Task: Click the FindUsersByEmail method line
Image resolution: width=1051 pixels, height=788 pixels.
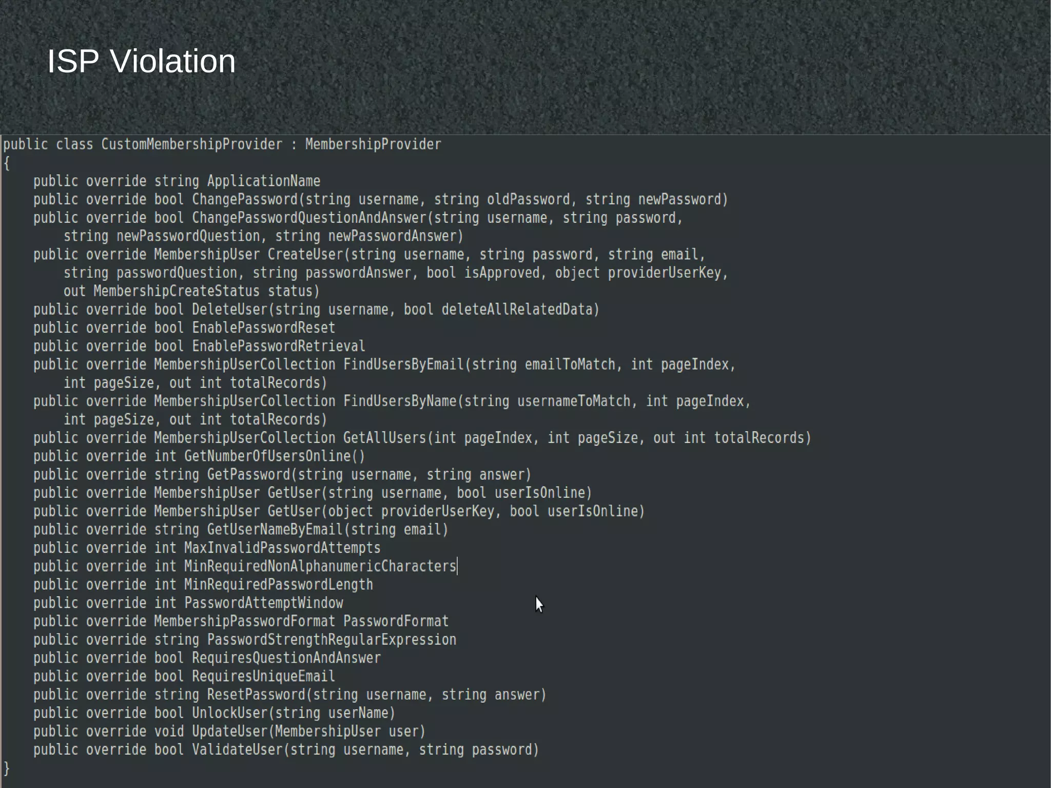Action: pyautogui.click(x=384, y=364)
